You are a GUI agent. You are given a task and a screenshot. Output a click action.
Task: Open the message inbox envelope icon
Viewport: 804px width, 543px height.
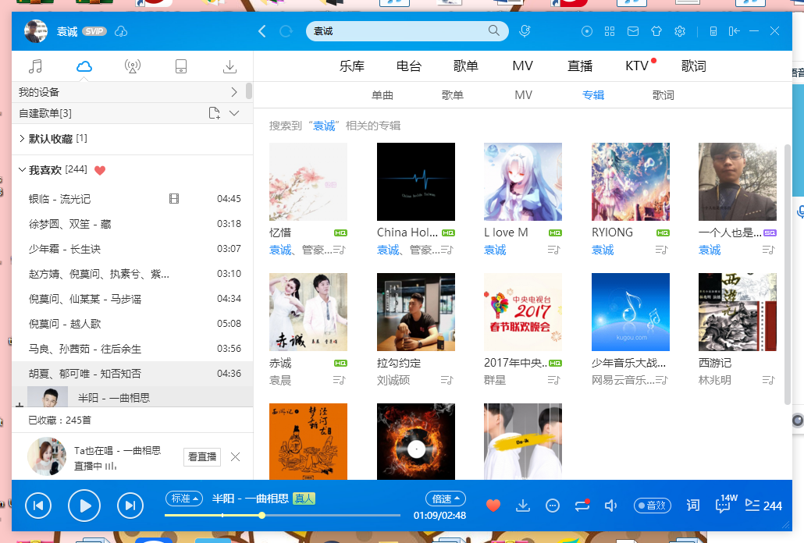pos(633,31)
